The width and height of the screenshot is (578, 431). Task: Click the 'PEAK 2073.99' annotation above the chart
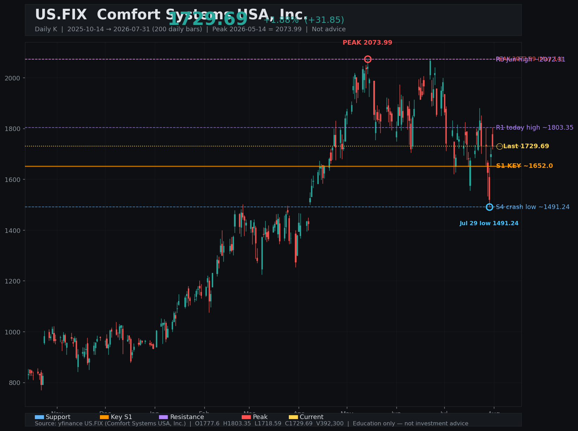[367, 43]
